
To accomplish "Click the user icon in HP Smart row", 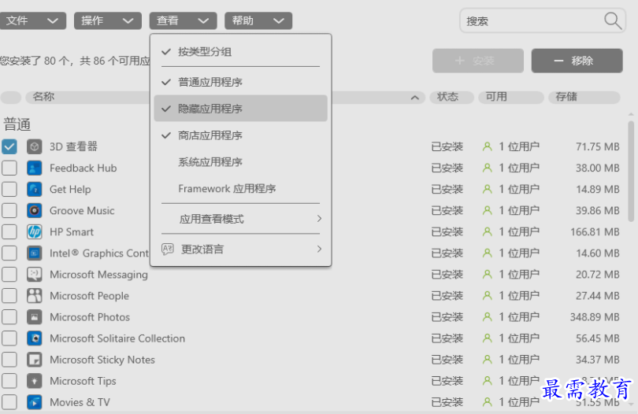I will click(x=487, y=232).
